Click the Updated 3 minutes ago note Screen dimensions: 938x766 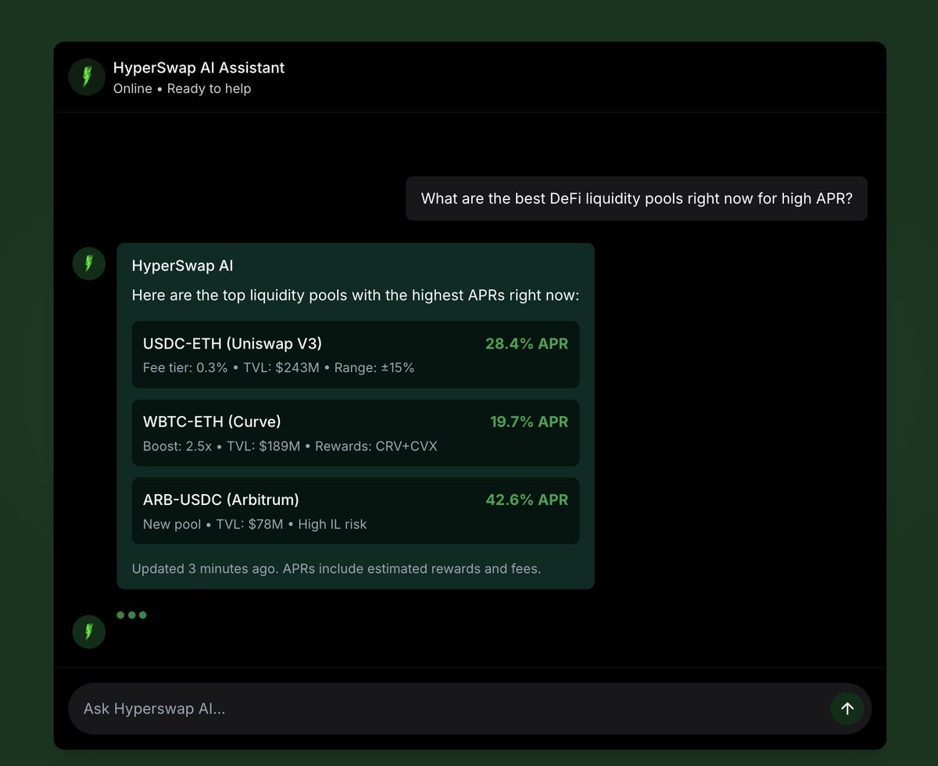point(336,569)
